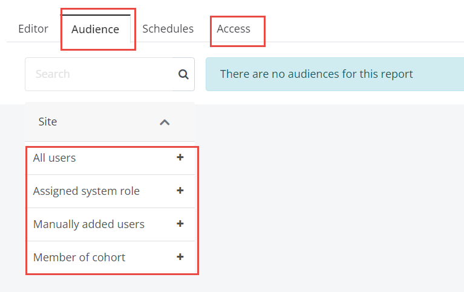
Task: Click the Manually added users row
Action: click(111, 224)
